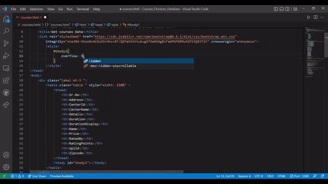Screen dimensions: 328x184
Task: Click line number 19 in gutter
Action: point(21,85)
